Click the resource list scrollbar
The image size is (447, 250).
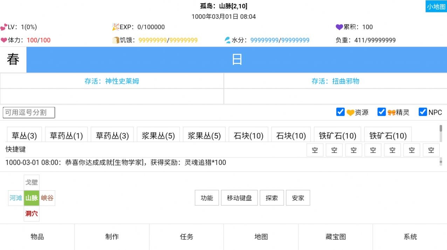[x=441, y=129]
